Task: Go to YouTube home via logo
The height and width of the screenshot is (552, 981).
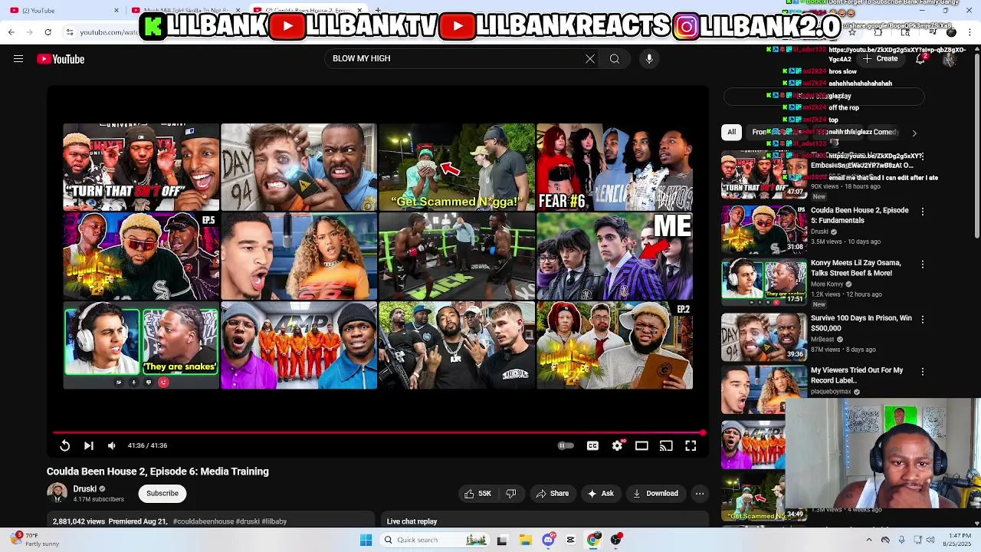Action: click(61, 59)
